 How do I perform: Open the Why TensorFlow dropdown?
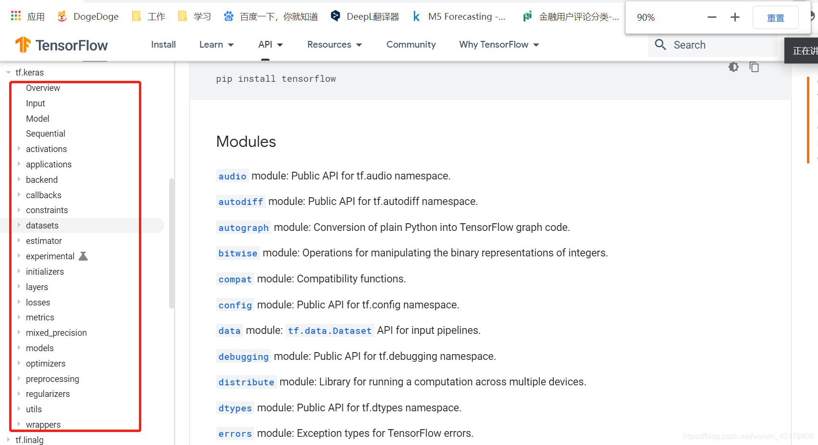point(499,45)
